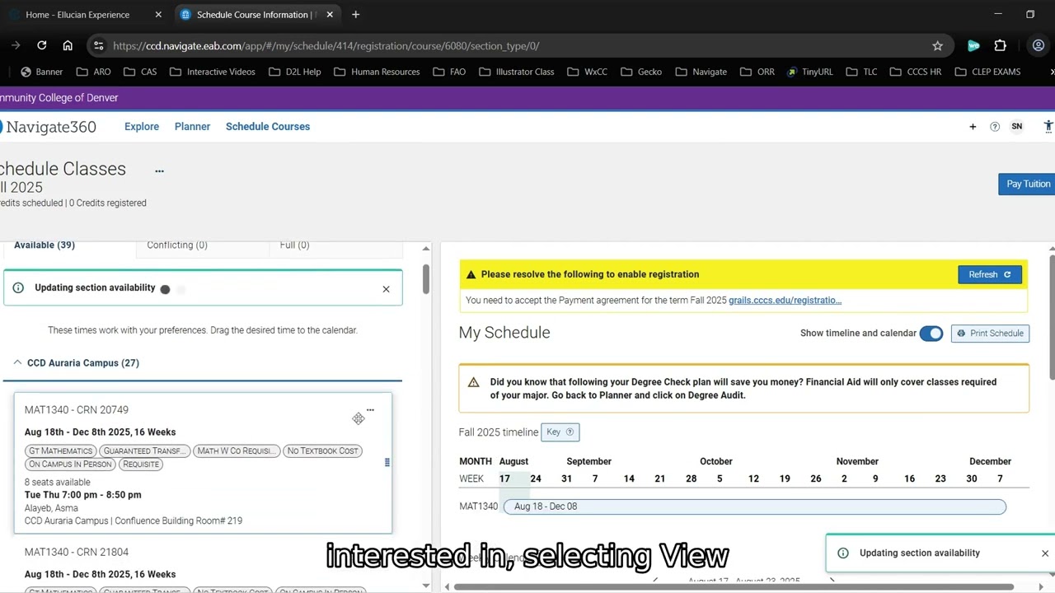Screen dimensions: 1055x593
Task: Click the MAT1340 Aug 18 - Dec 08 timeline bar
Action: [754, 507]
